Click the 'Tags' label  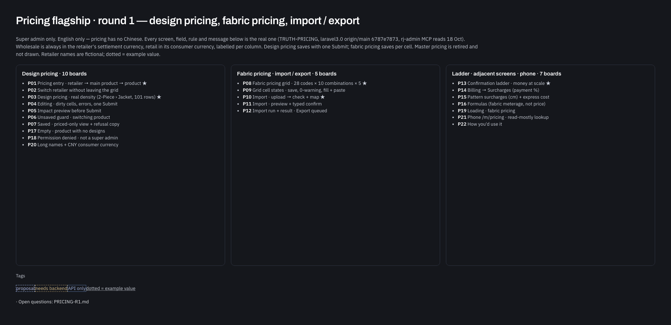point(21,276)
